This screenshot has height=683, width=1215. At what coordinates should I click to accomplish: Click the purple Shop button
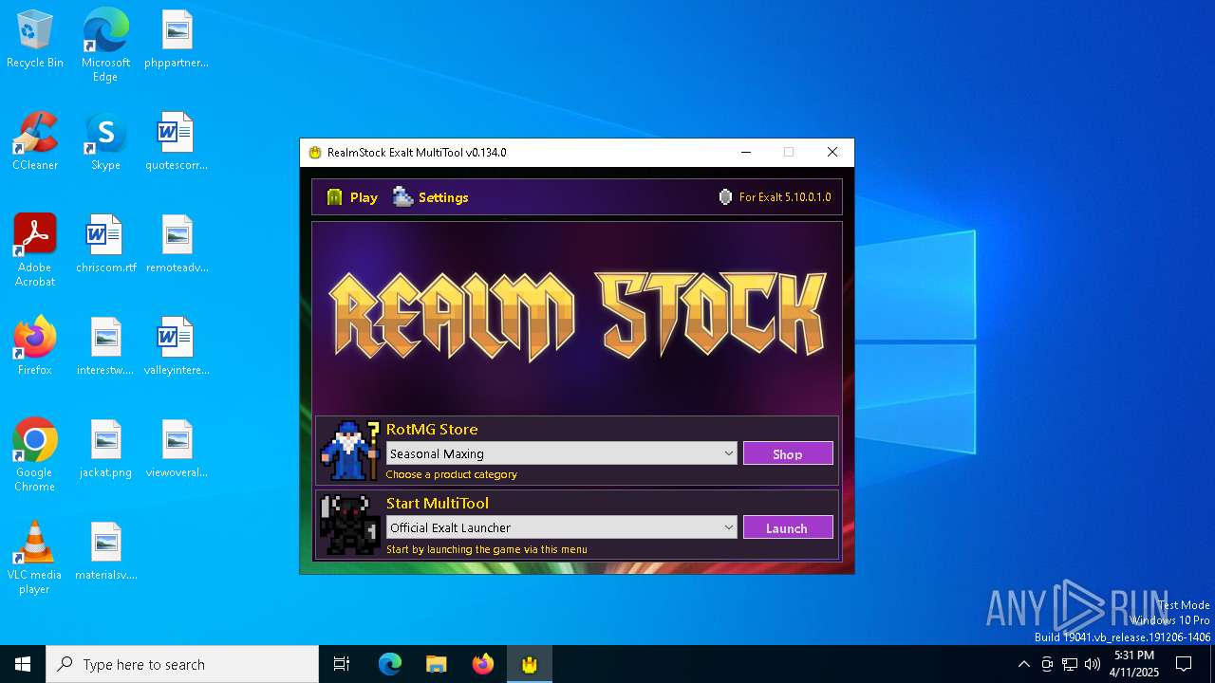tap(788, 453)
